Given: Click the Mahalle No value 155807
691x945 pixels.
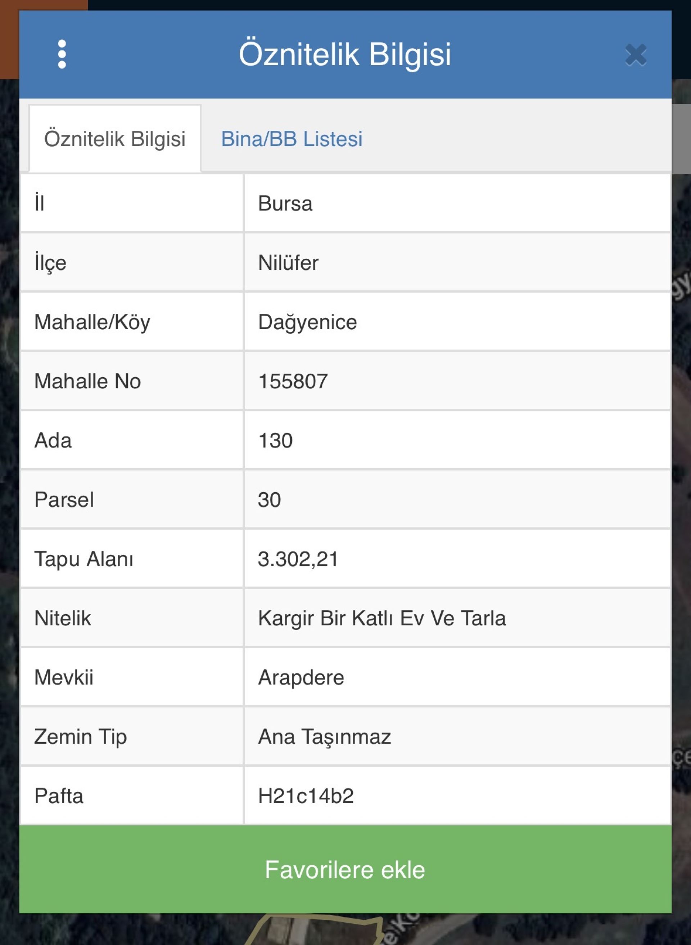Looking at the screenshot, I should click(293, 382).
